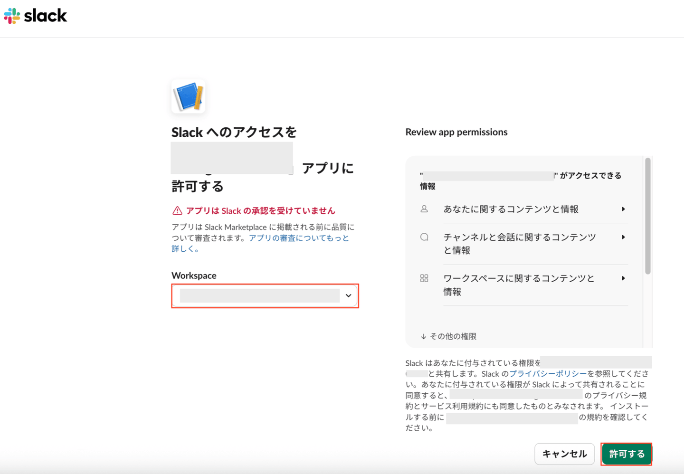Click the red warning triangle icon
Screen dimensions: 684x474
click(177, 210)
